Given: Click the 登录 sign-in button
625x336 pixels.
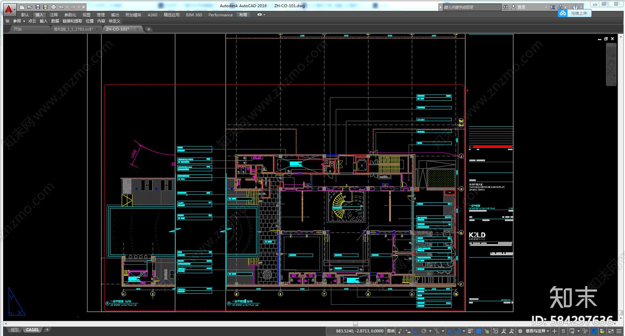Looking at the screenshot, I should tap(521, 7).
